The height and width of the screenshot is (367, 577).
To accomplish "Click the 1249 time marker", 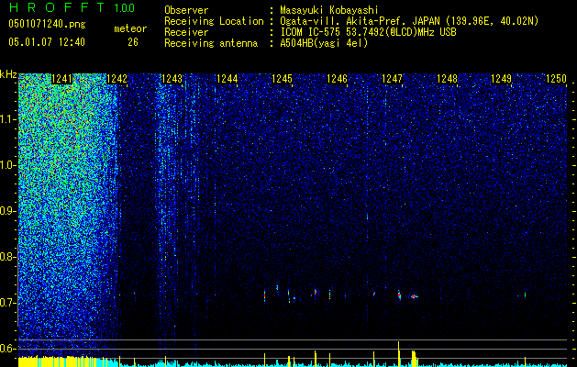I will click(x=501, y=78).
